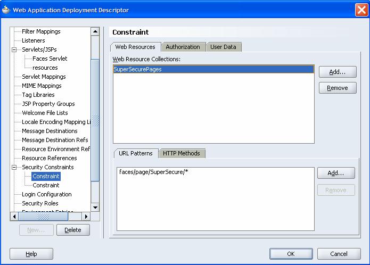Confirm changes with OK
The height and width of the screenshot is (265, 370).
coord(291,254)
